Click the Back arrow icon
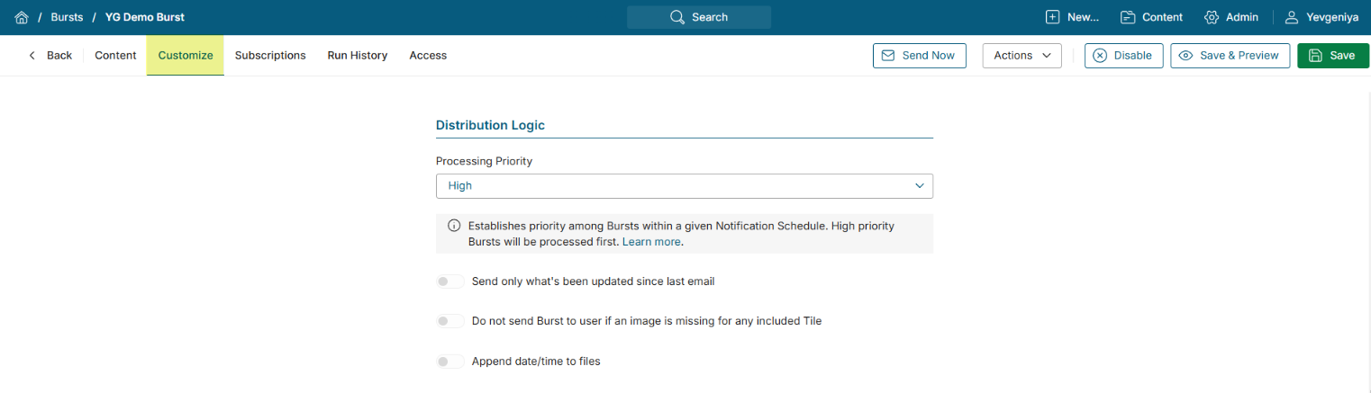Screen dimensions: 1371x393 pyautogui.click(x=32, y=56)
